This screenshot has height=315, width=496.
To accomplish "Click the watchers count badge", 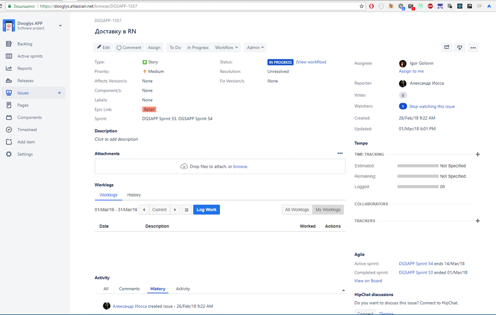I will [x=403, y=107].
